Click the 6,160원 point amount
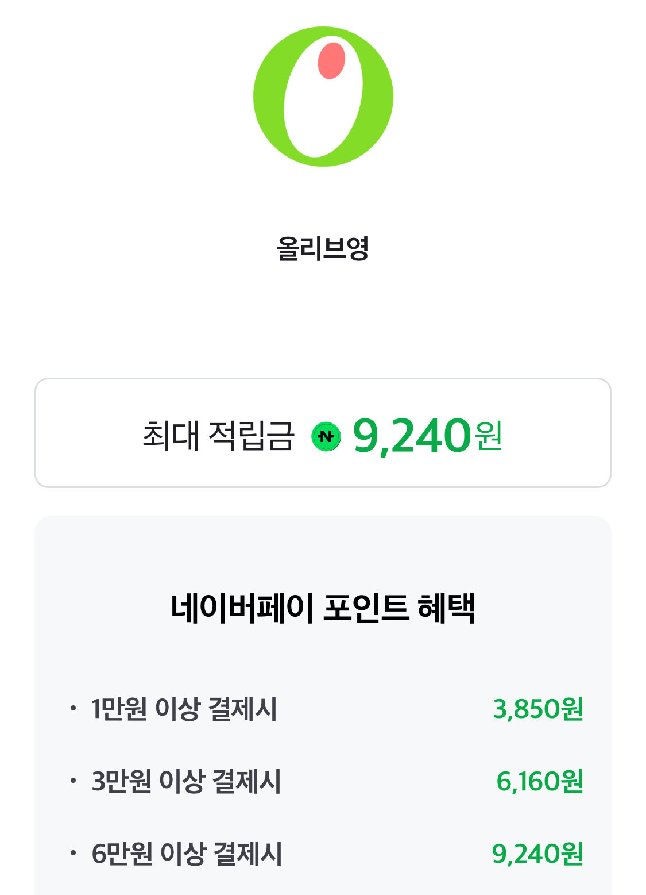The image size is (646, 895). (x=540, y=781)
